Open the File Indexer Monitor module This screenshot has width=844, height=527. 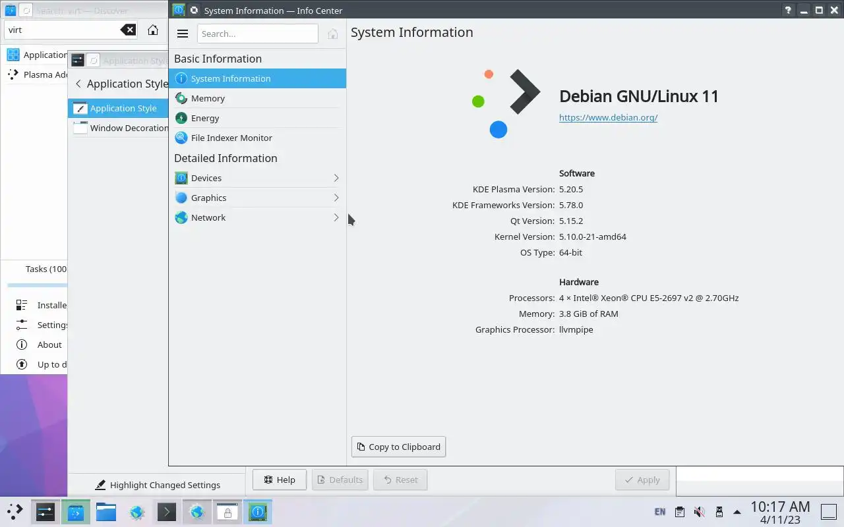(257, 138)
